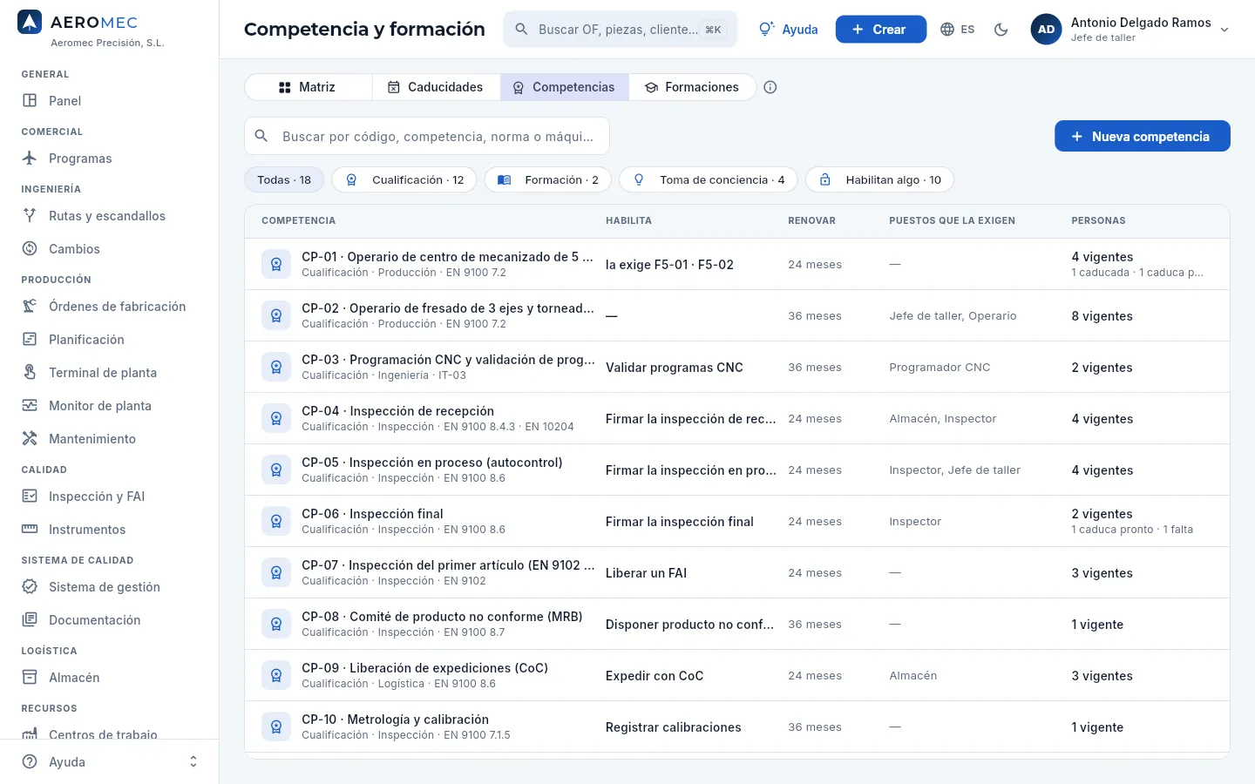Click the Documentación sidebar icon
This screenshot has height=784, width=1255.
pos(30,619)
